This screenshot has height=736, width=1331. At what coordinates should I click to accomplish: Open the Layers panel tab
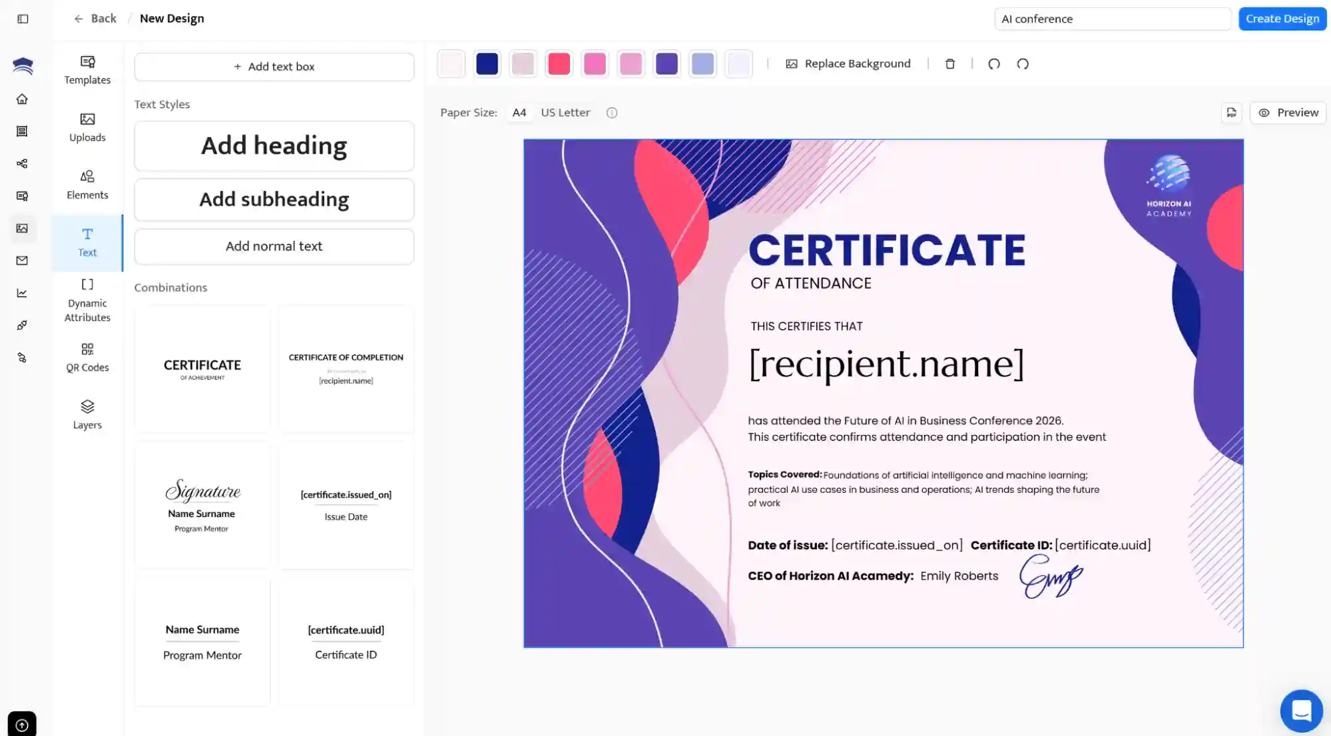click(87, 414)
